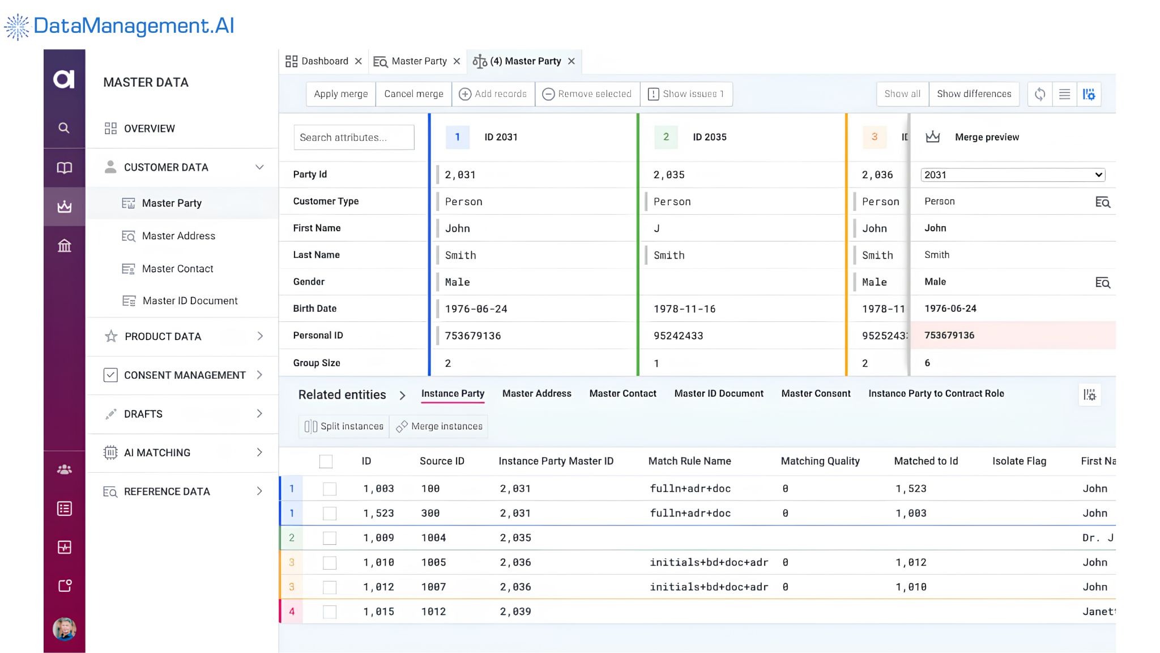Click the orange record badge 3
1160x653 pixels.
point(875,137)
